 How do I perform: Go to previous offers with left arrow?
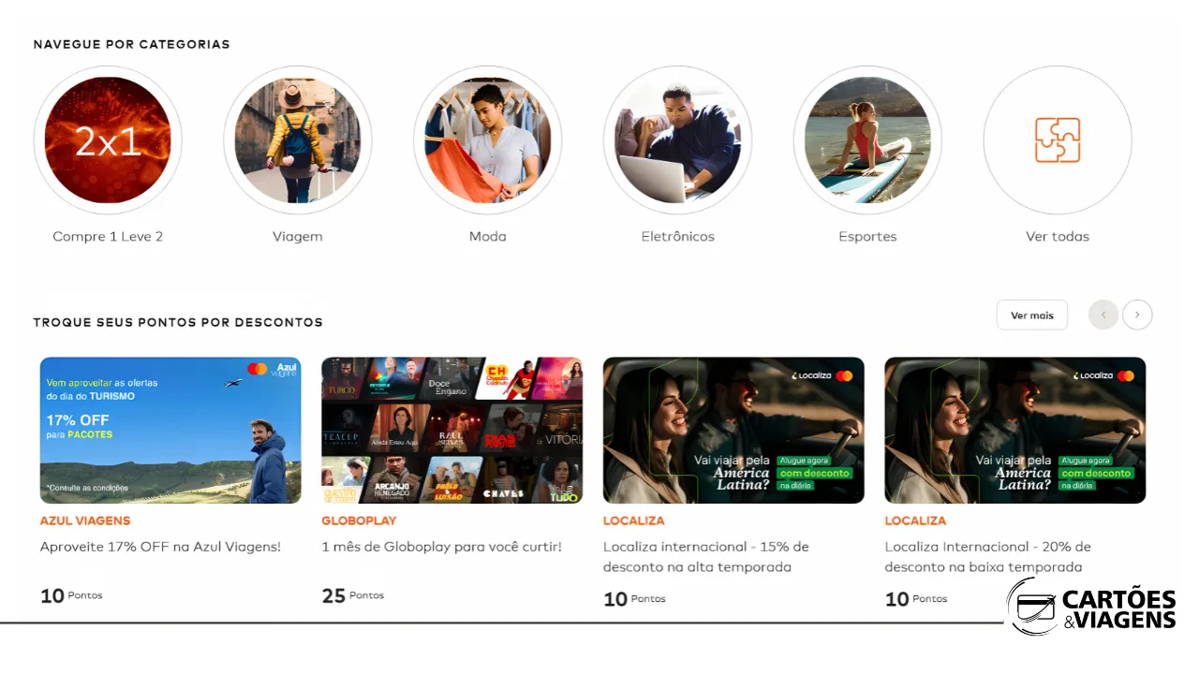(1103, 315)
